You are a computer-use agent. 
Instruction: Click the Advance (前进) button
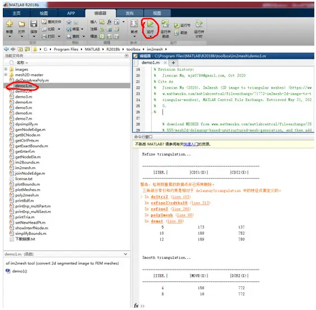click(181, 33)
